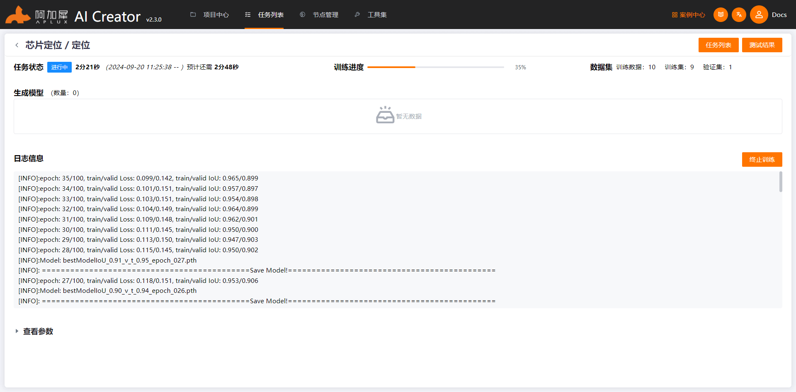The height and width of the screenshot is (392, 796).
Task: Click the node management icon
Action: 303,15
